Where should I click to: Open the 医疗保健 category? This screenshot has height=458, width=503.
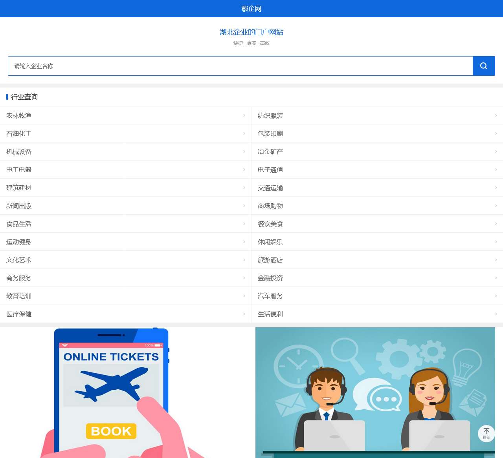(x=19, y=314)
